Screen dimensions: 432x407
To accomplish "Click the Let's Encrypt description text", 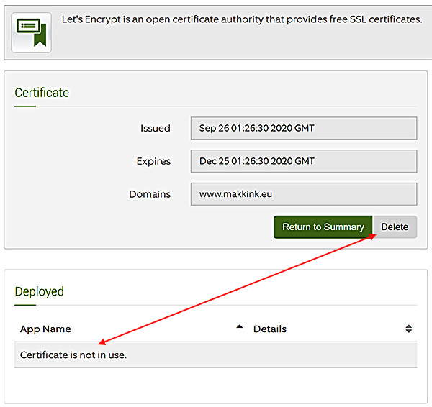I will (242, 19).
